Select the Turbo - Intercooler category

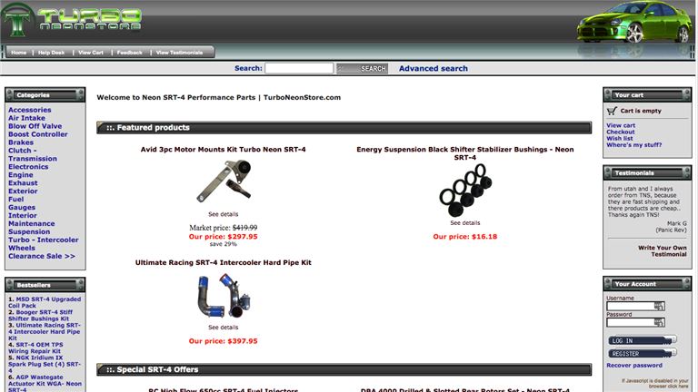coord(43,240)
